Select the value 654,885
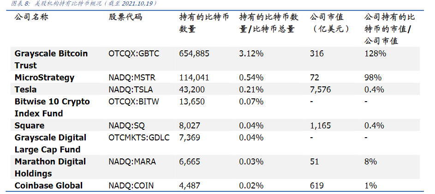The height and width of the screenshot is (194, 435). click(194, 54)
